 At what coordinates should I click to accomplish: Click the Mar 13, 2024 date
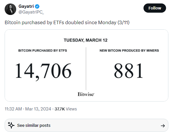38,109
